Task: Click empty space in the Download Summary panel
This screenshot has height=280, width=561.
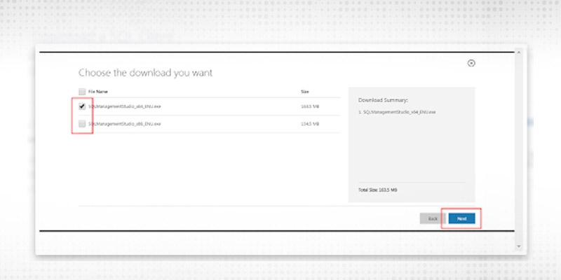Action: pyautogui.click(x=411, y=150)
